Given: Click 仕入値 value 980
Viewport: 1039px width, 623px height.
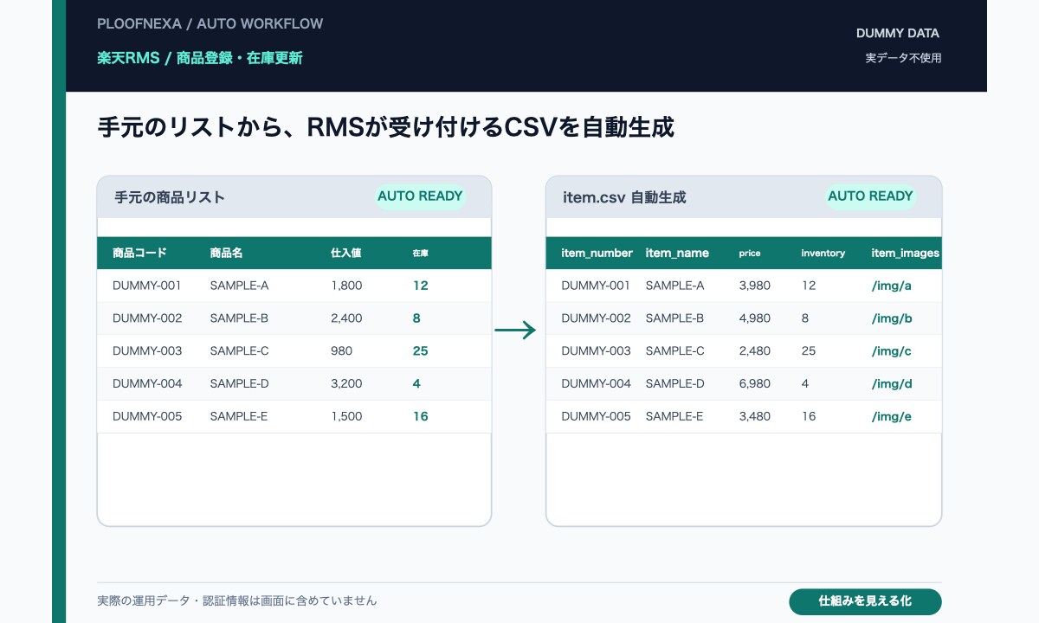Looking at the screenshot, I should pyautogui.click(x=342, y=351).
